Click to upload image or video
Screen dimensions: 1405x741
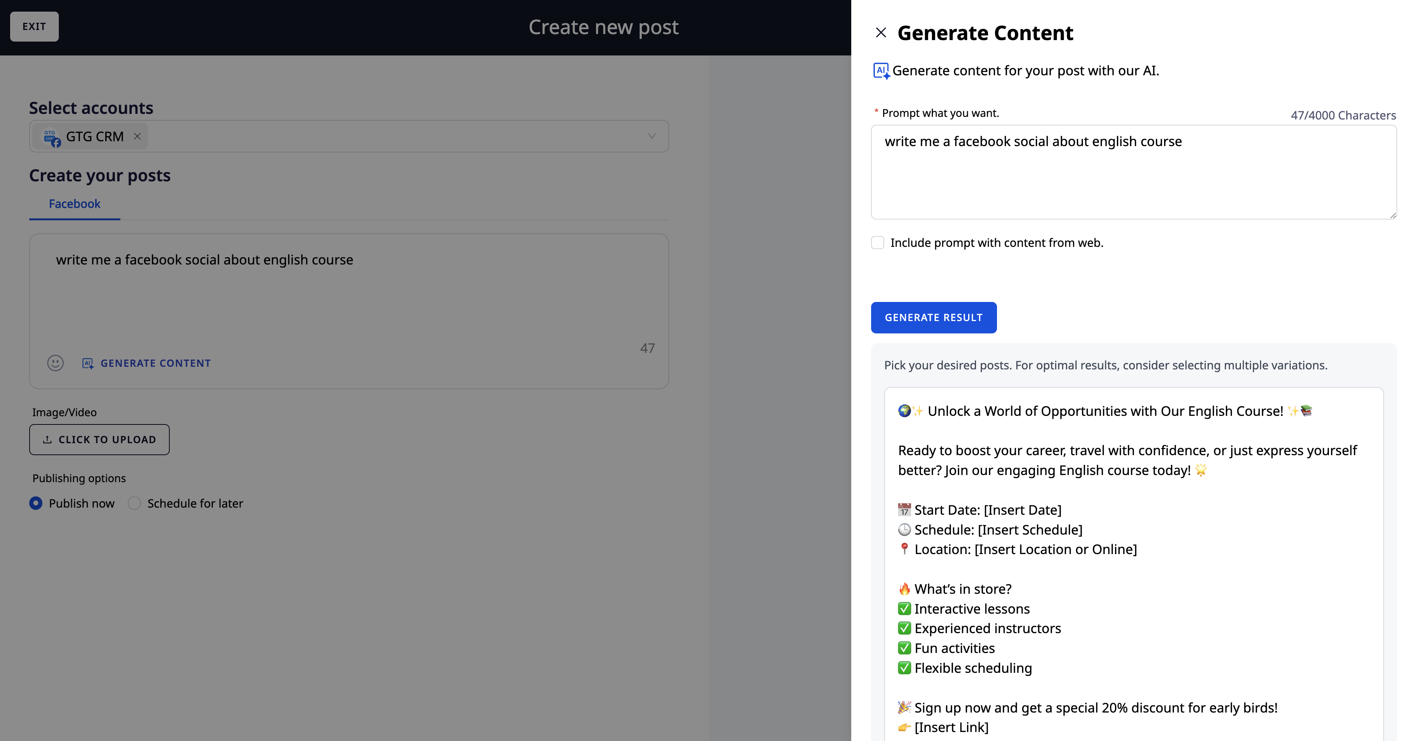(99, 439)
